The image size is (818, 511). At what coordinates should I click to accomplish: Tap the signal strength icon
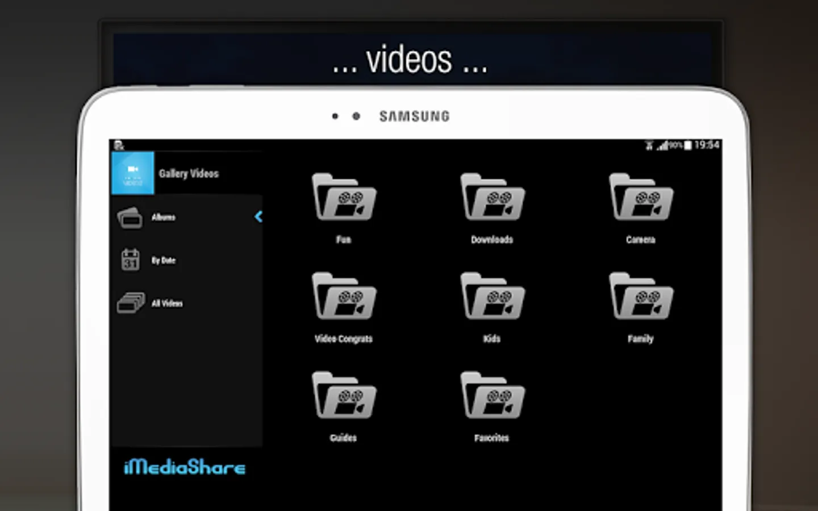click(x=662, y=146)
